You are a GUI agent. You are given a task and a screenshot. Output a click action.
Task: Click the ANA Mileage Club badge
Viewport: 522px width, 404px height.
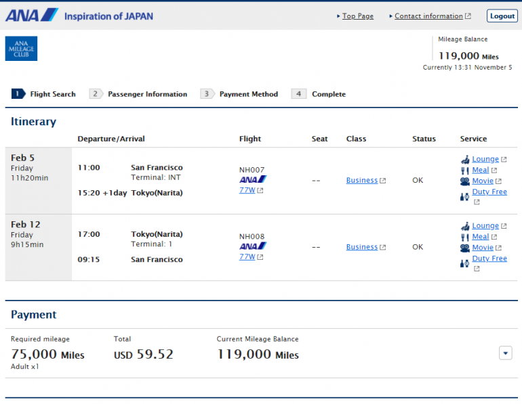(21, 49)
